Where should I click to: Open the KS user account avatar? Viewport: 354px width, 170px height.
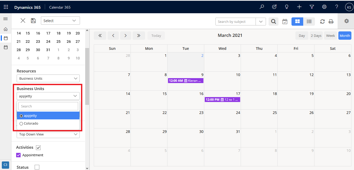[x=349, y=7]
